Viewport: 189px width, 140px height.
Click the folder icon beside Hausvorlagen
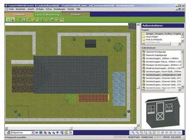[144, 37]
